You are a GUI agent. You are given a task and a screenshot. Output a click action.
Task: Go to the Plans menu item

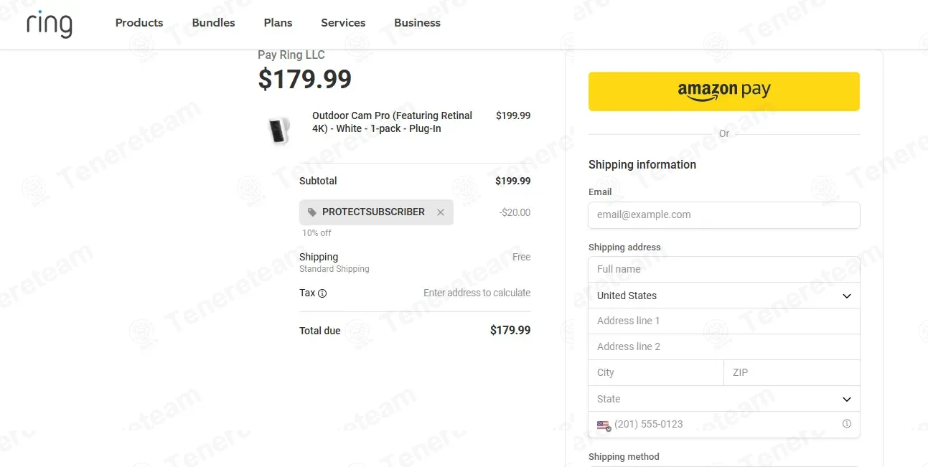pos(278,23)
